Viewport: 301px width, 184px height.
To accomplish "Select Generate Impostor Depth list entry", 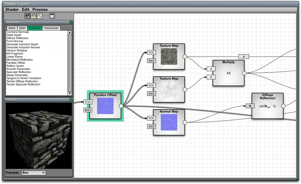I will coord(22,44).
